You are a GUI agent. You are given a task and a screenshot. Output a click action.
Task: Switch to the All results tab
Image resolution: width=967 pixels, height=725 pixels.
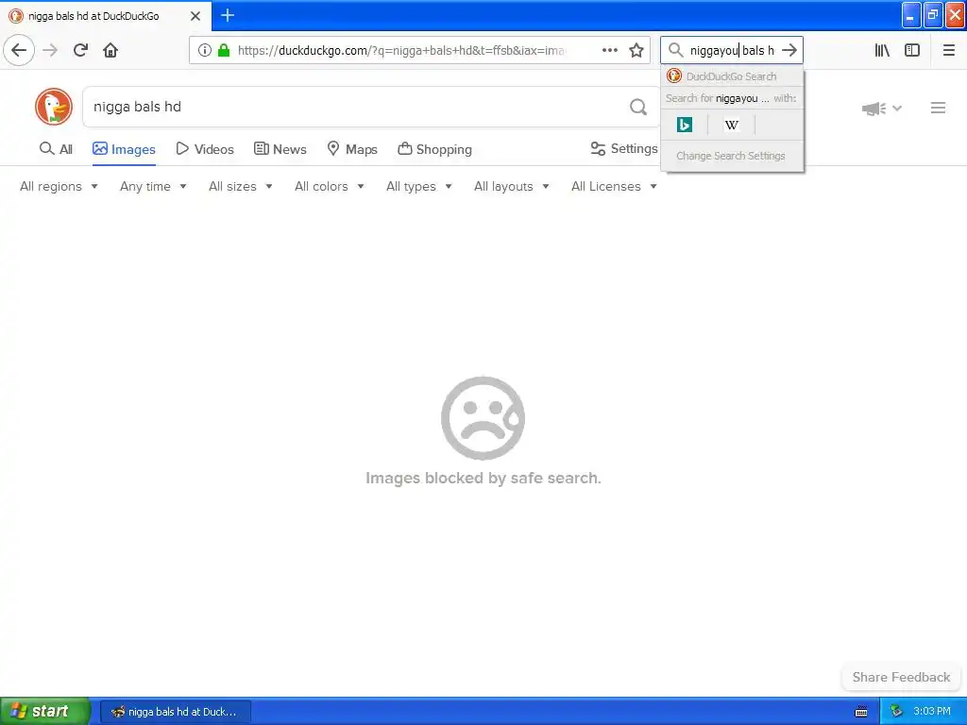pyautogui.click(x=56, y=149)
